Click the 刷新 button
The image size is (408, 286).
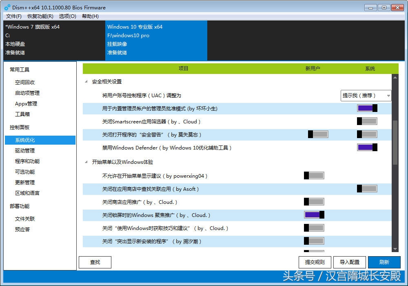[x=384, y=262]
